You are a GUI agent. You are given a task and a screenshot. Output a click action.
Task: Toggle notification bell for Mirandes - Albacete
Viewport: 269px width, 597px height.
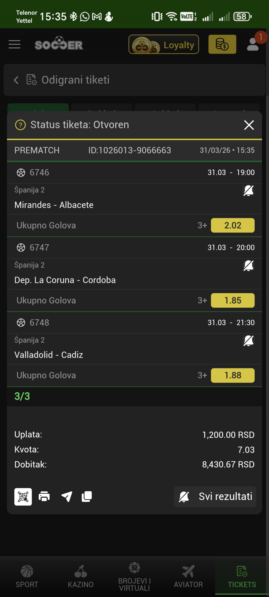[x=248, y=191]
